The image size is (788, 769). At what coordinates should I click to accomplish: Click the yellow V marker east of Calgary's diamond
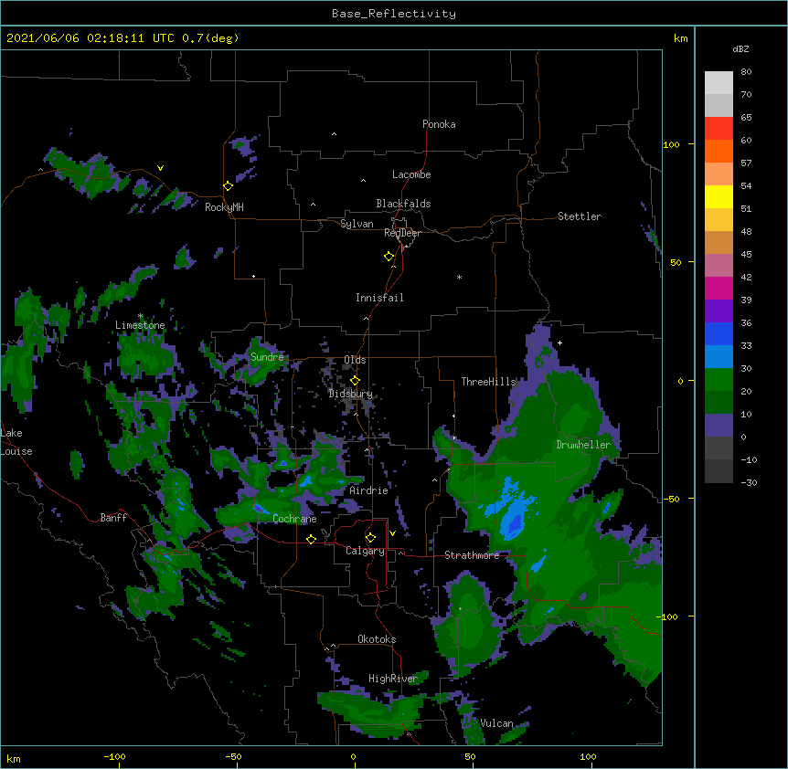click(x=392, y=533)
